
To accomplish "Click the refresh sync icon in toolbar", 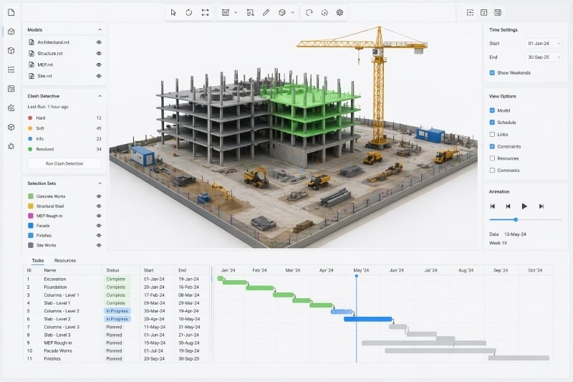I will 324,12.
